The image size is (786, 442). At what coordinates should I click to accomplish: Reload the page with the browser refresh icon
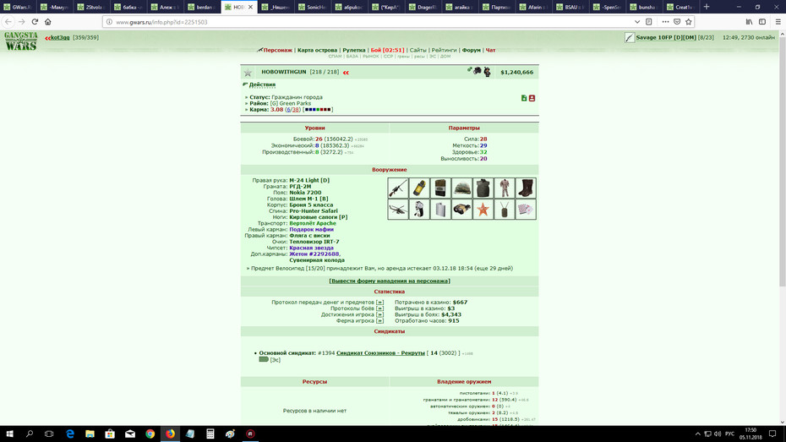[35, 21]
